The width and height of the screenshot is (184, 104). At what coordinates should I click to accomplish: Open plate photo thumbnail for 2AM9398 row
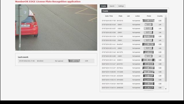point(148,88)
